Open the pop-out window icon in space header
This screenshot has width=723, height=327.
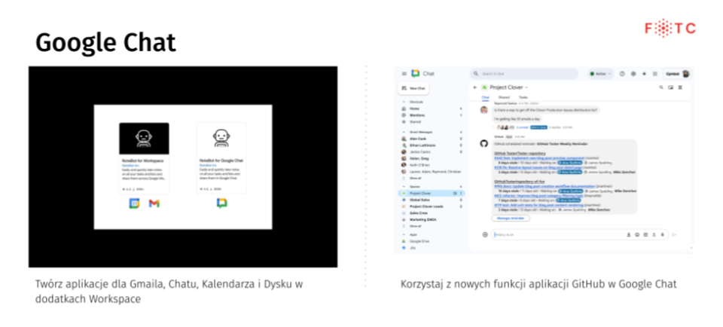[x=670, y=87]
